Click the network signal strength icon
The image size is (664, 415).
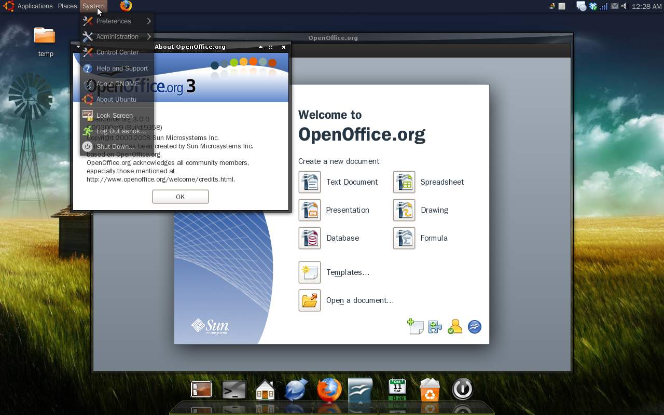603,6
